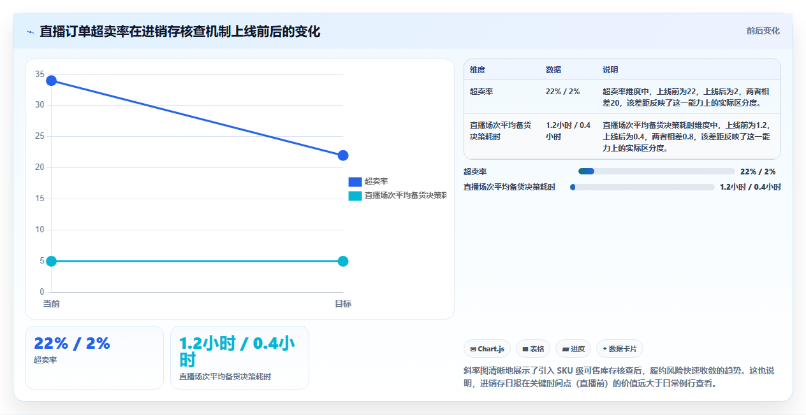Click the 目标 x-axis label
Image resolution: width=806 pixels, height=415 pixels.
click(343, 304)
